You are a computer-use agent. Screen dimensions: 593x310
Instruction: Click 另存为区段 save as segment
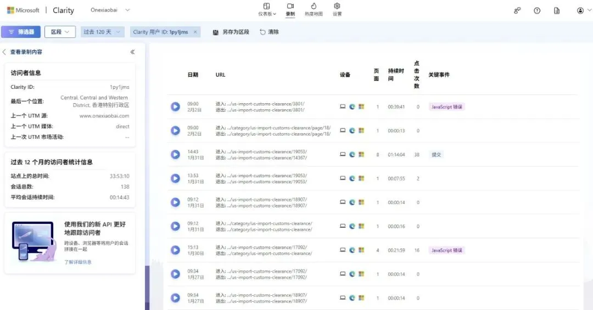coord(231,32)
